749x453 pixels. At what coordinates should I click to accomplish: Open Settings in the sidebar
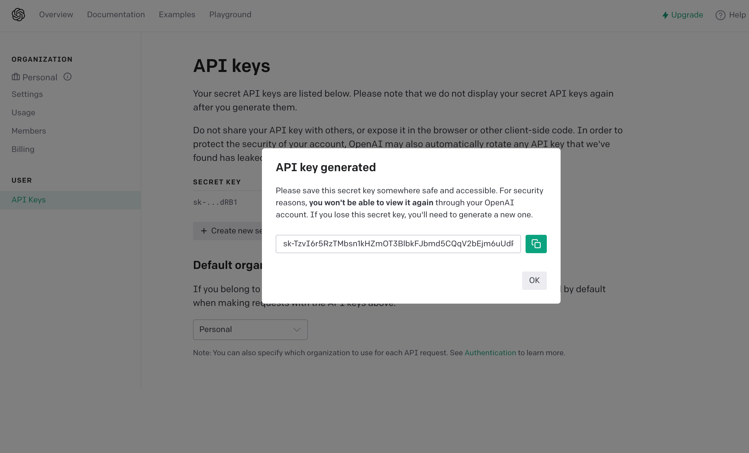coord(27,94)
